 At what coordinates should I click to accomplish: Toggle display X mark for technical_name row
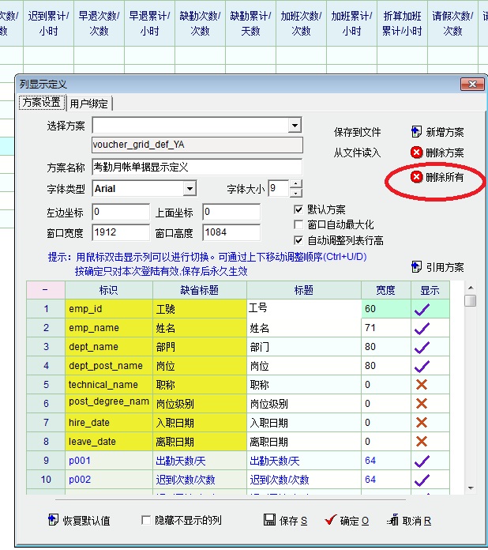click(x=421, y=385)
